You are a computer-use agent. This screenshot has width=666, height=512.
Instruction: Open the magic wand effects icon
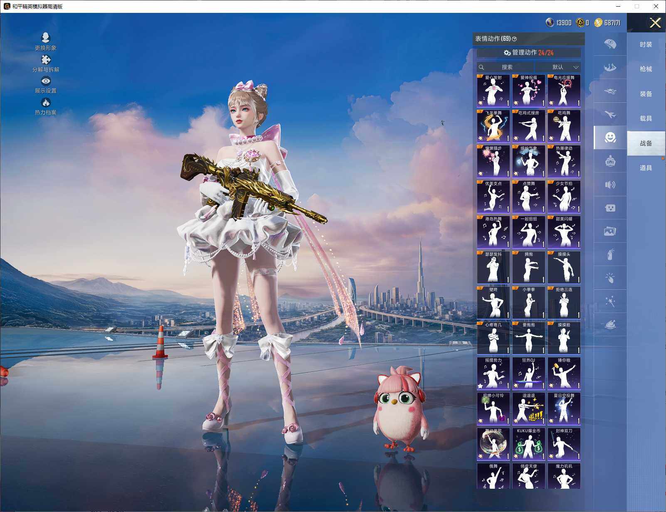tap(610, 301)
